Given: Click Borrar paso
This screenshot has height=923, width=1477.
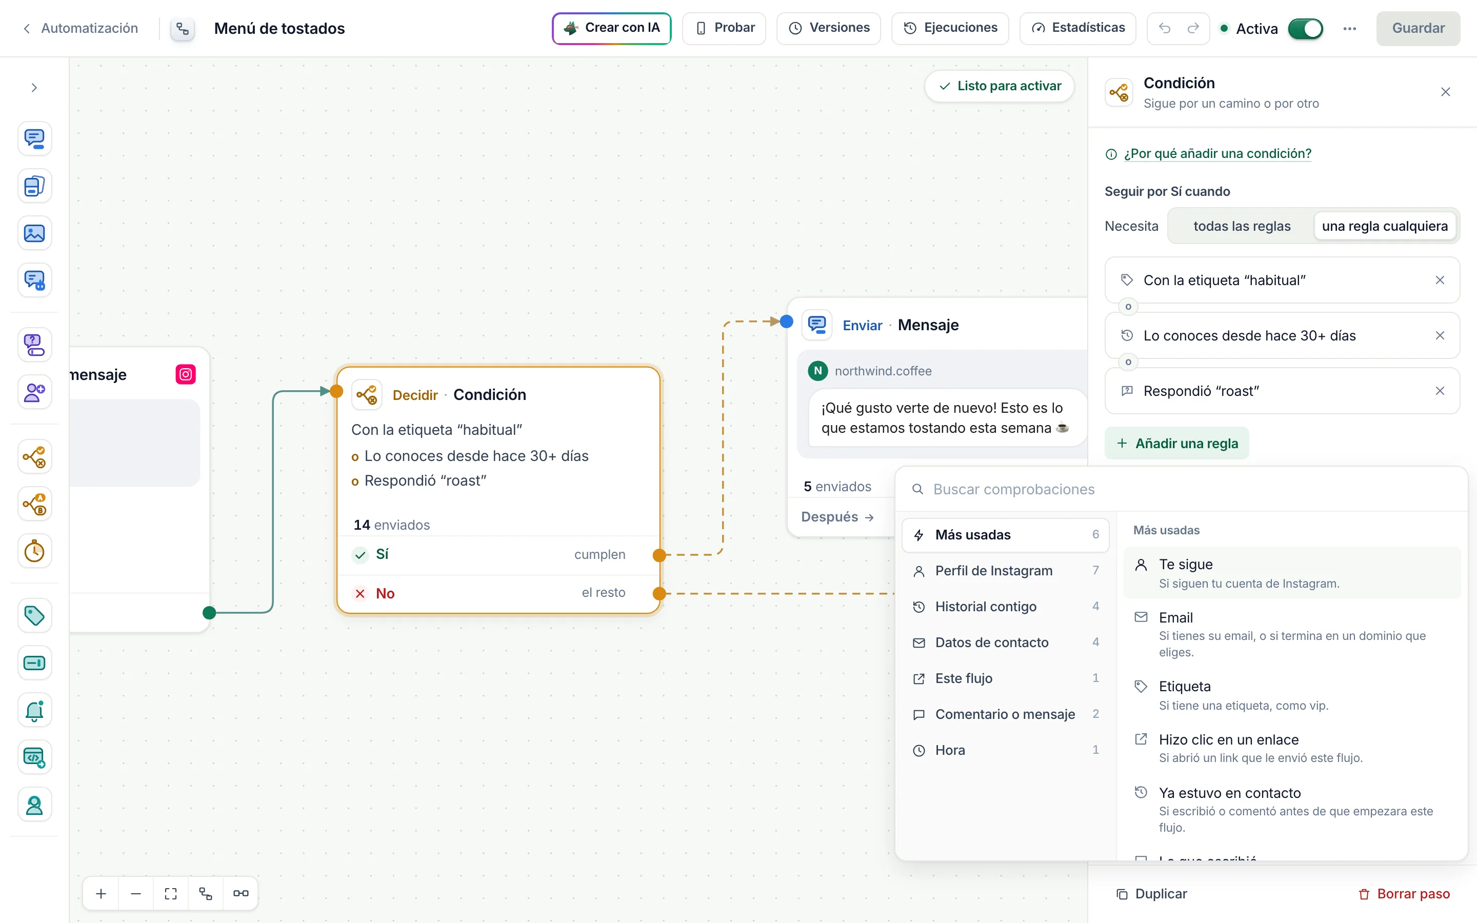Looking at the screenshot, I should 1404,894.
